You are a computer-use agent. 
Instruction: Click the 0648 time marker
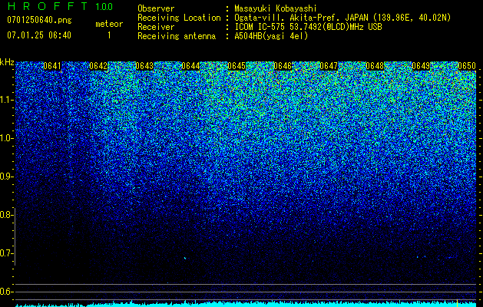point(375,66)
